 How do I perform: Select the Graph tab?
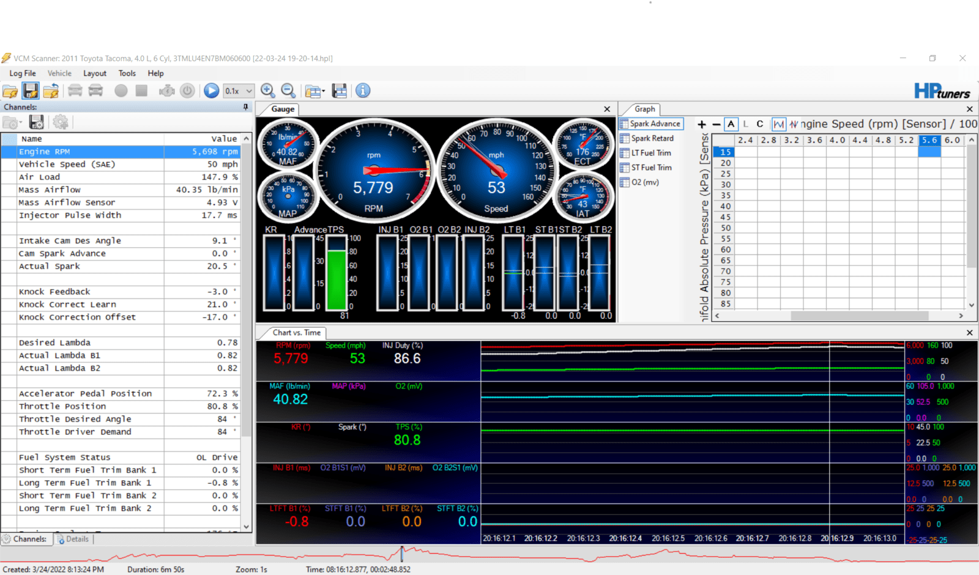click(644, 109)
